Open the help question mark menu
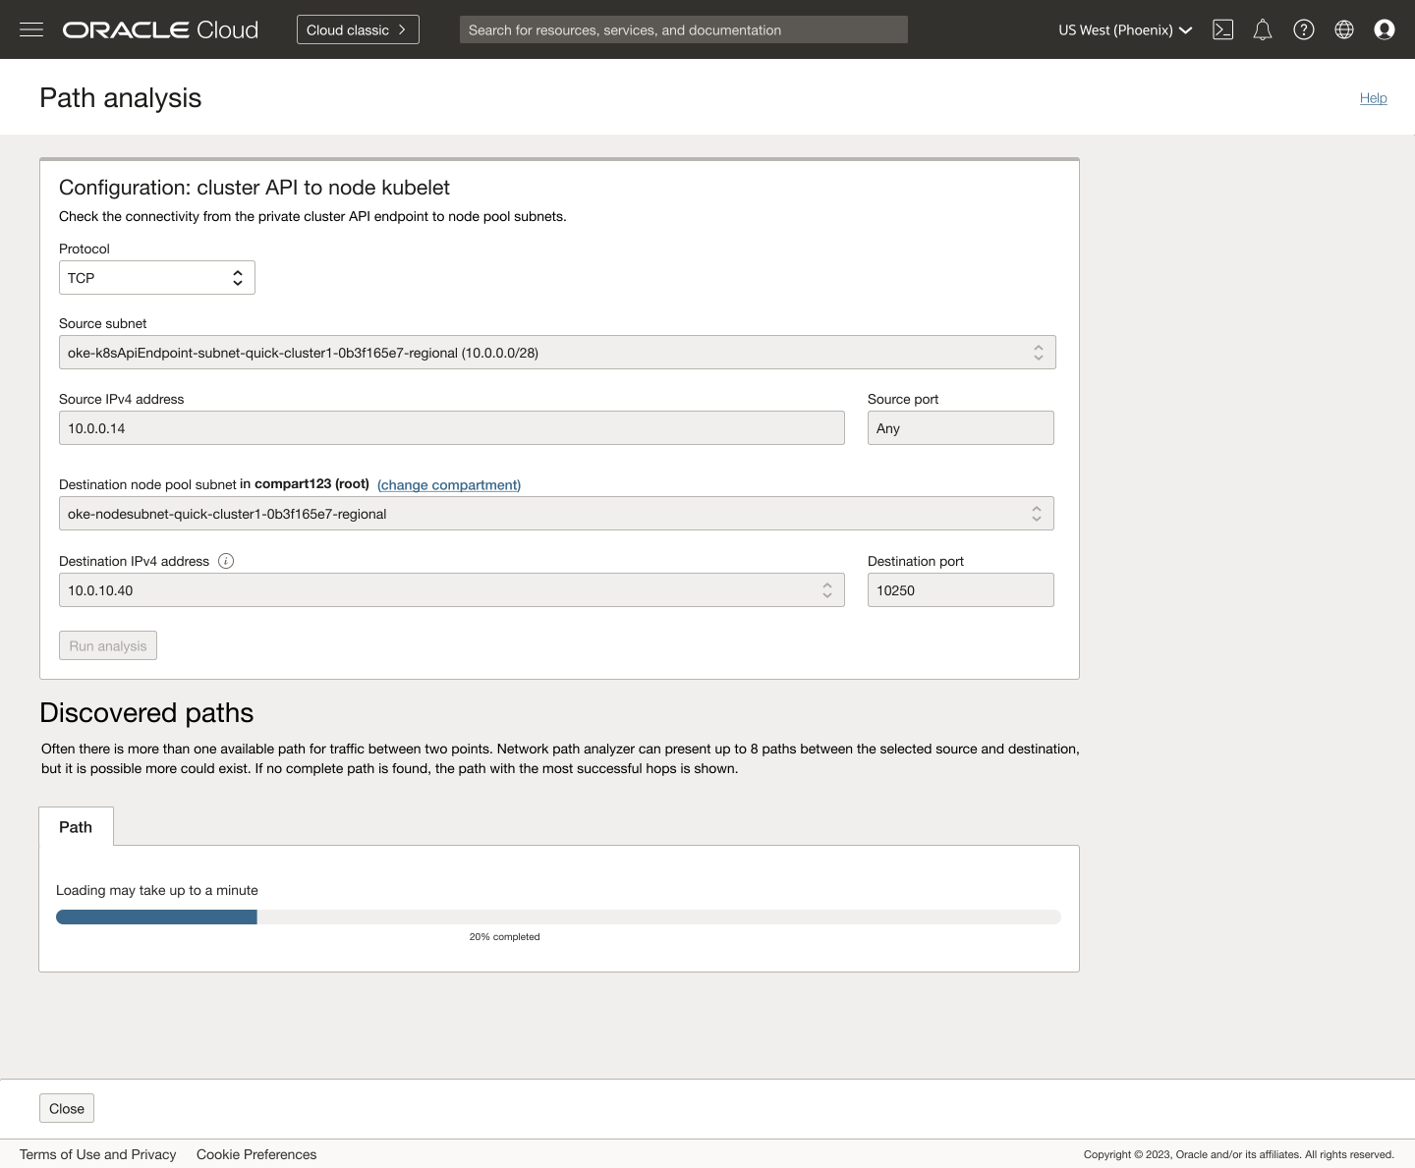This screenshot has height=1168, width=1415. pyautogui.click(x=1304, y=29)
